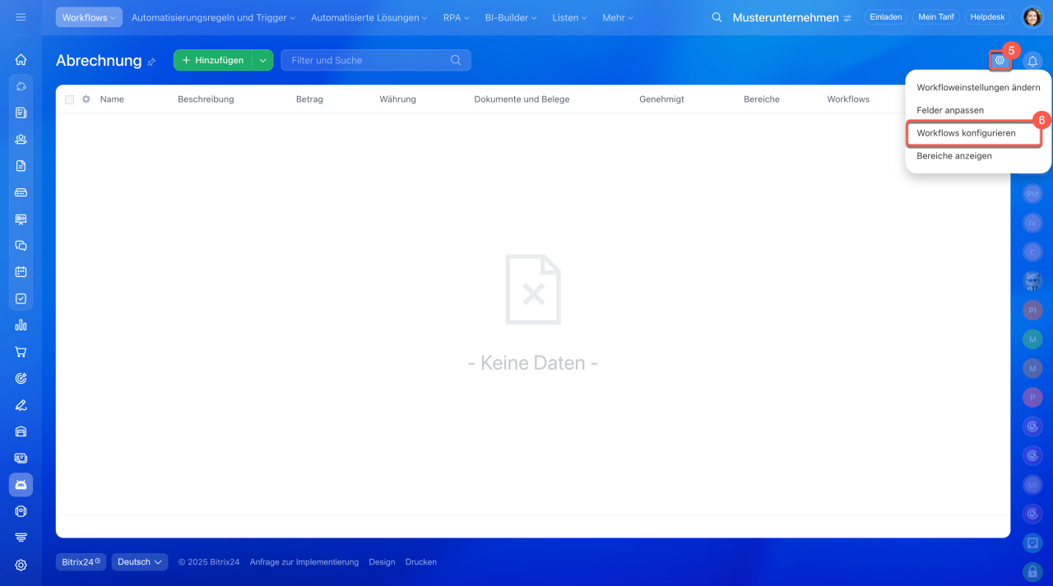Open the calendar icon in sidebar
1053x586 pixels.
tap(21, 272)
